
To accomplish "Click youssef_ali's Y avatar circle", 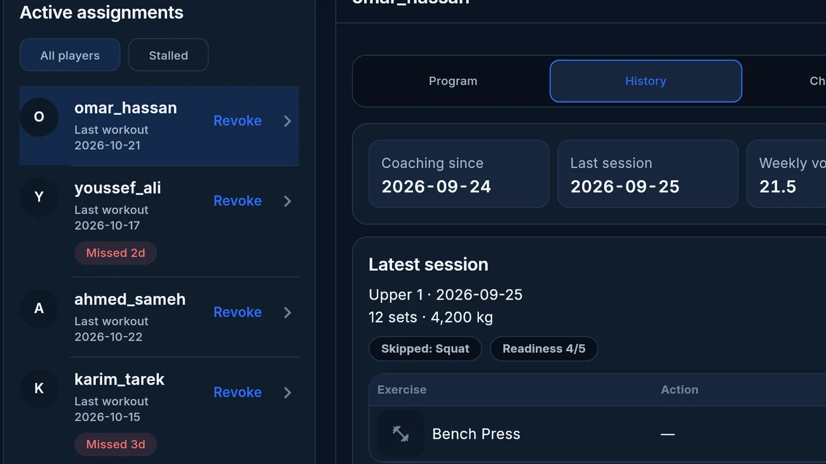I will [39, 197].
